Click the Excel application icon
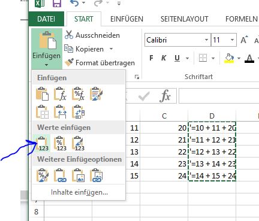259x221 pixels. click(40, 3)
